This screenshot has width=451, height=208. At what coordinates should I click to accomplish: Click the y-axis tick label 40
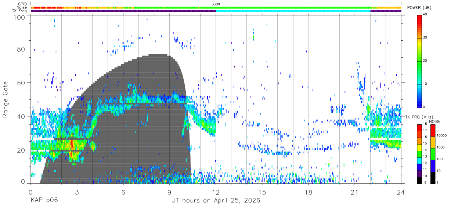[21, 116]
